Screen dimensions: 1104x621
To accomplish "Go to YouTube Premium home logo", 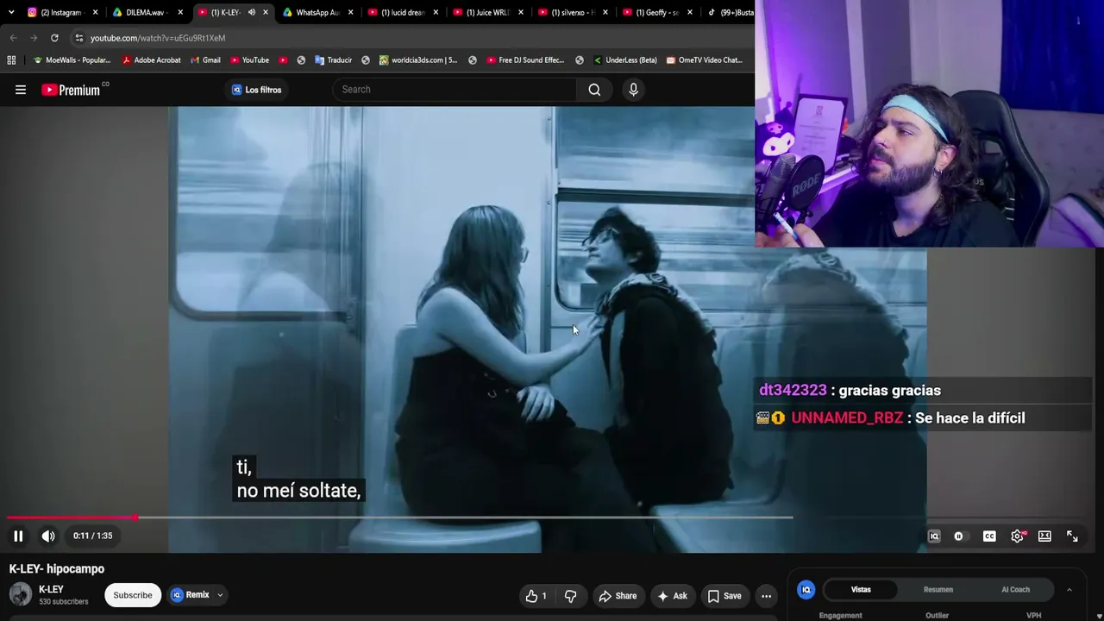I will [75, 90].
